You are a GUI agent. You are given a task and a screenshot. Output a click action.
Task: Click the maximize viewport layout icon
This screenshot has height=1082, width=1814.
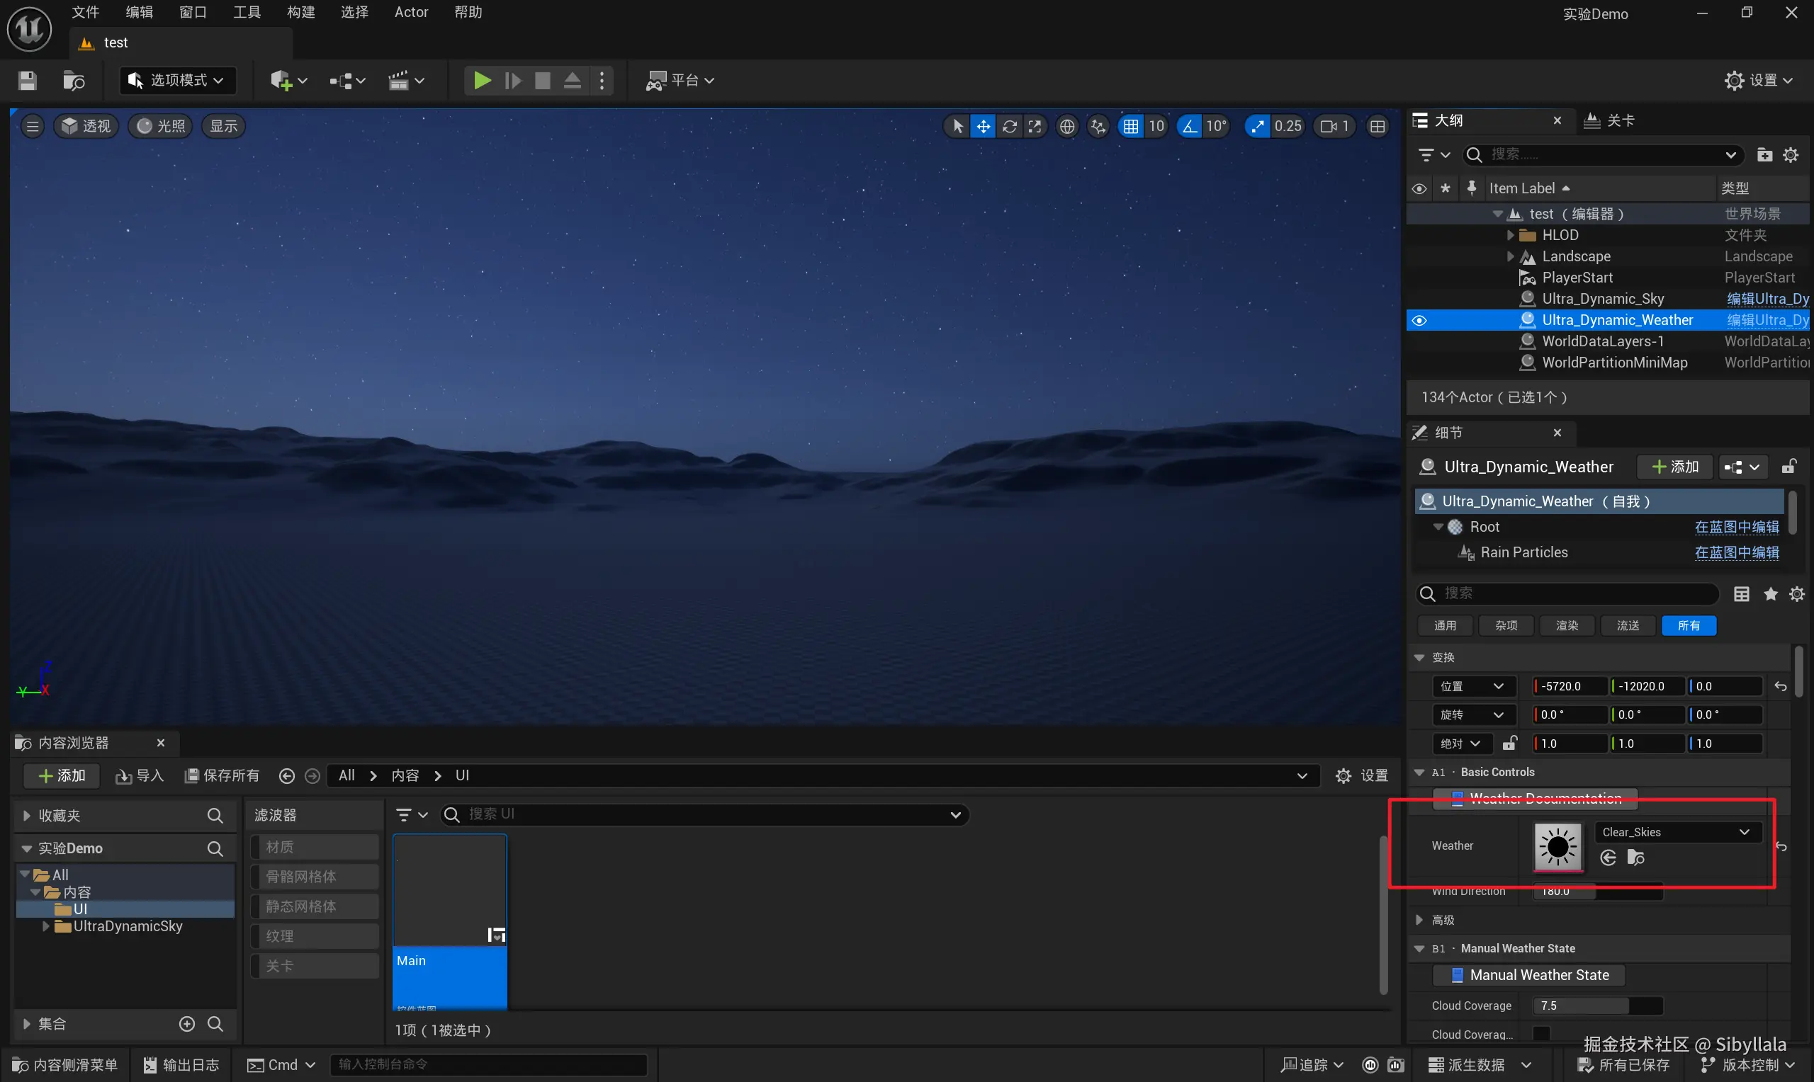coord(1377,126)
